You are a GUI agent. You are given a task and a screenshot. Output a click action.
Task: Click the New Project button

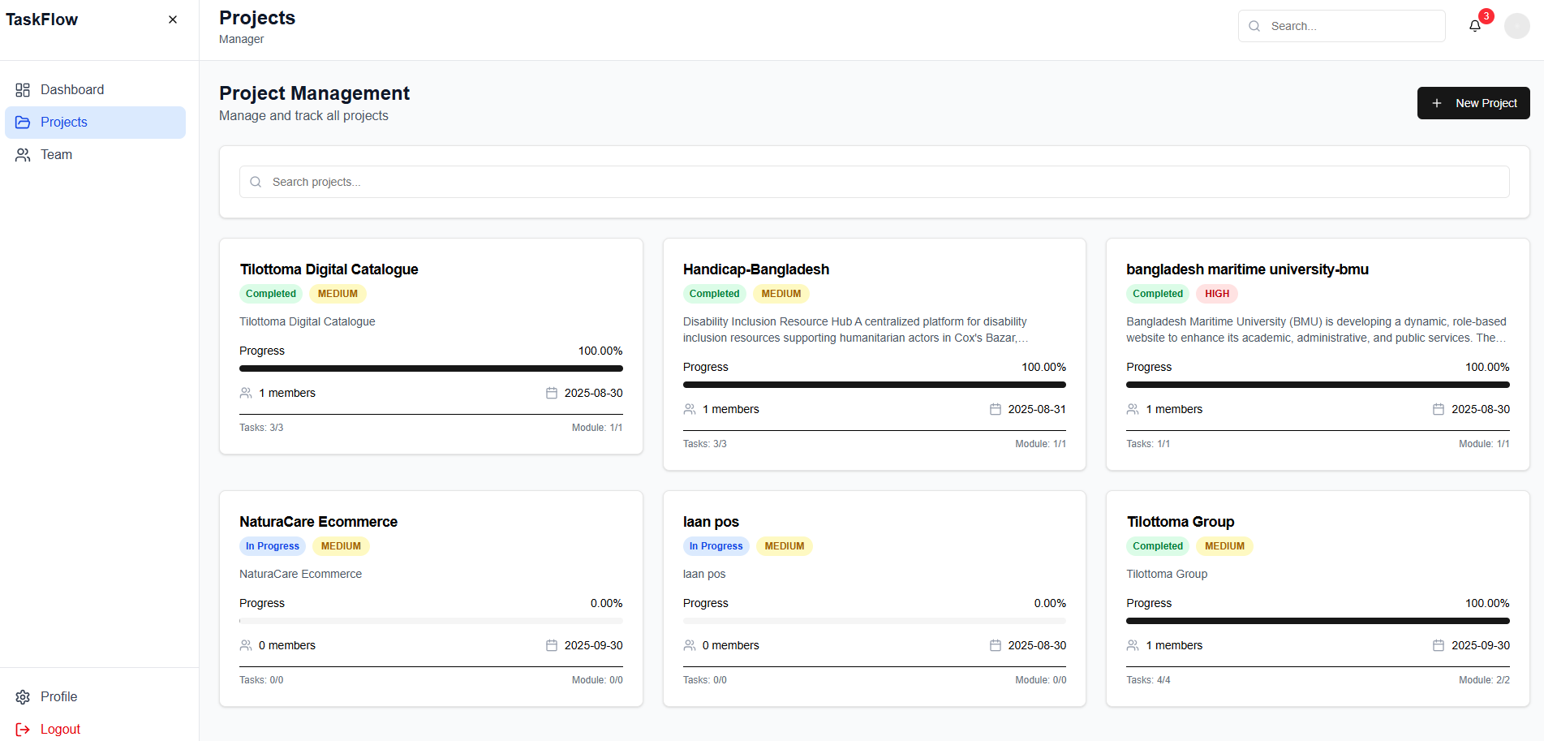coord(1473,103)
